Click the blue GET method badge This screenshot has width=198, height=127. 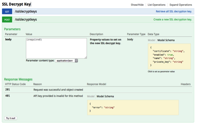[7, 12]
